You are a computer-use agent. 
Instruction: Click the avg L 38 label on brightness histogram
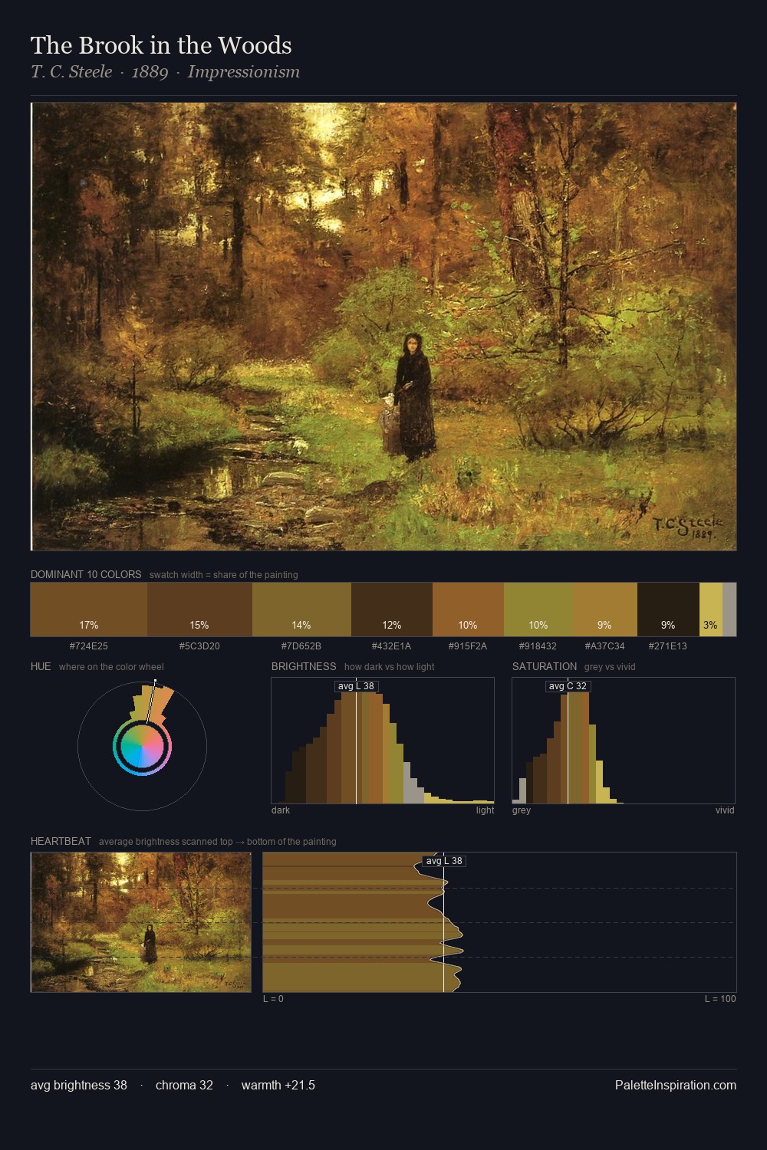pos(356,686)
